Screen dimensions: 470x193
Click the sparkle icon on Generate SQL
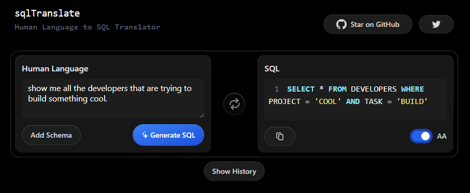pyautogui.click(x=145, y=135)
